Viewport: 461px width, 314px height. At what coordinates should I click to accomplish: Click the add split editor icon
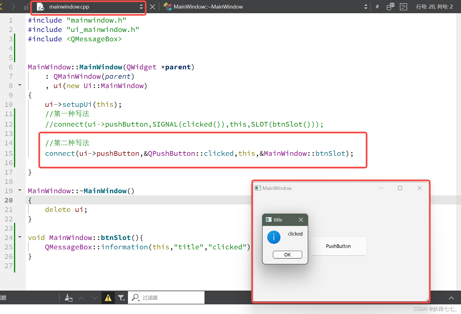(390, 7)
